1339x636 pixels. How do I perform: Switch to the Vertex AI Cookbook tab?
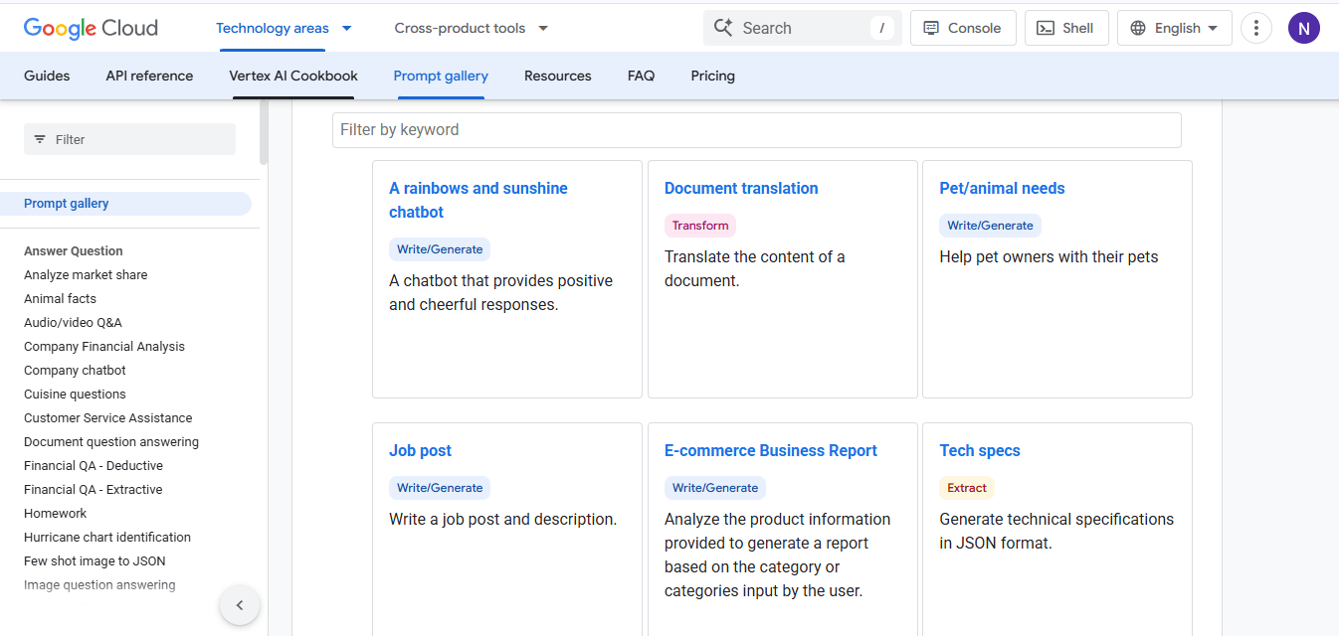click(293, 76)
